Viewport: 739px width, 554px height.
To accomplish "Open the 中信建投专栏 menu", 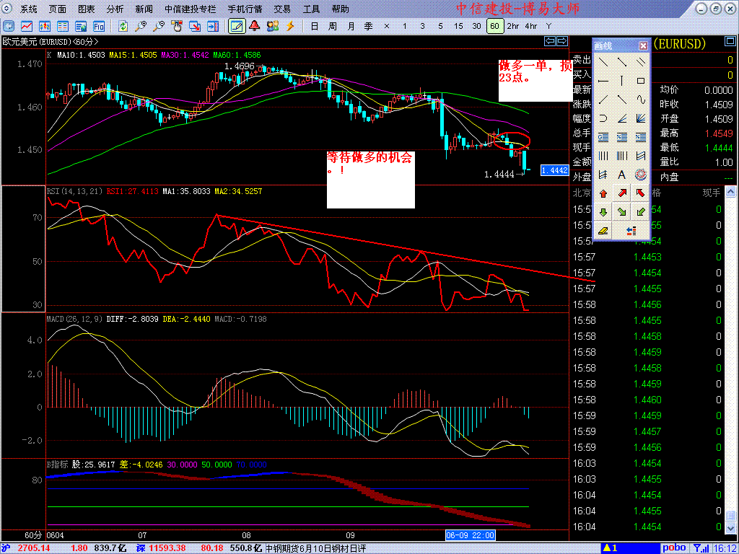I will click(x=190, y=9).
